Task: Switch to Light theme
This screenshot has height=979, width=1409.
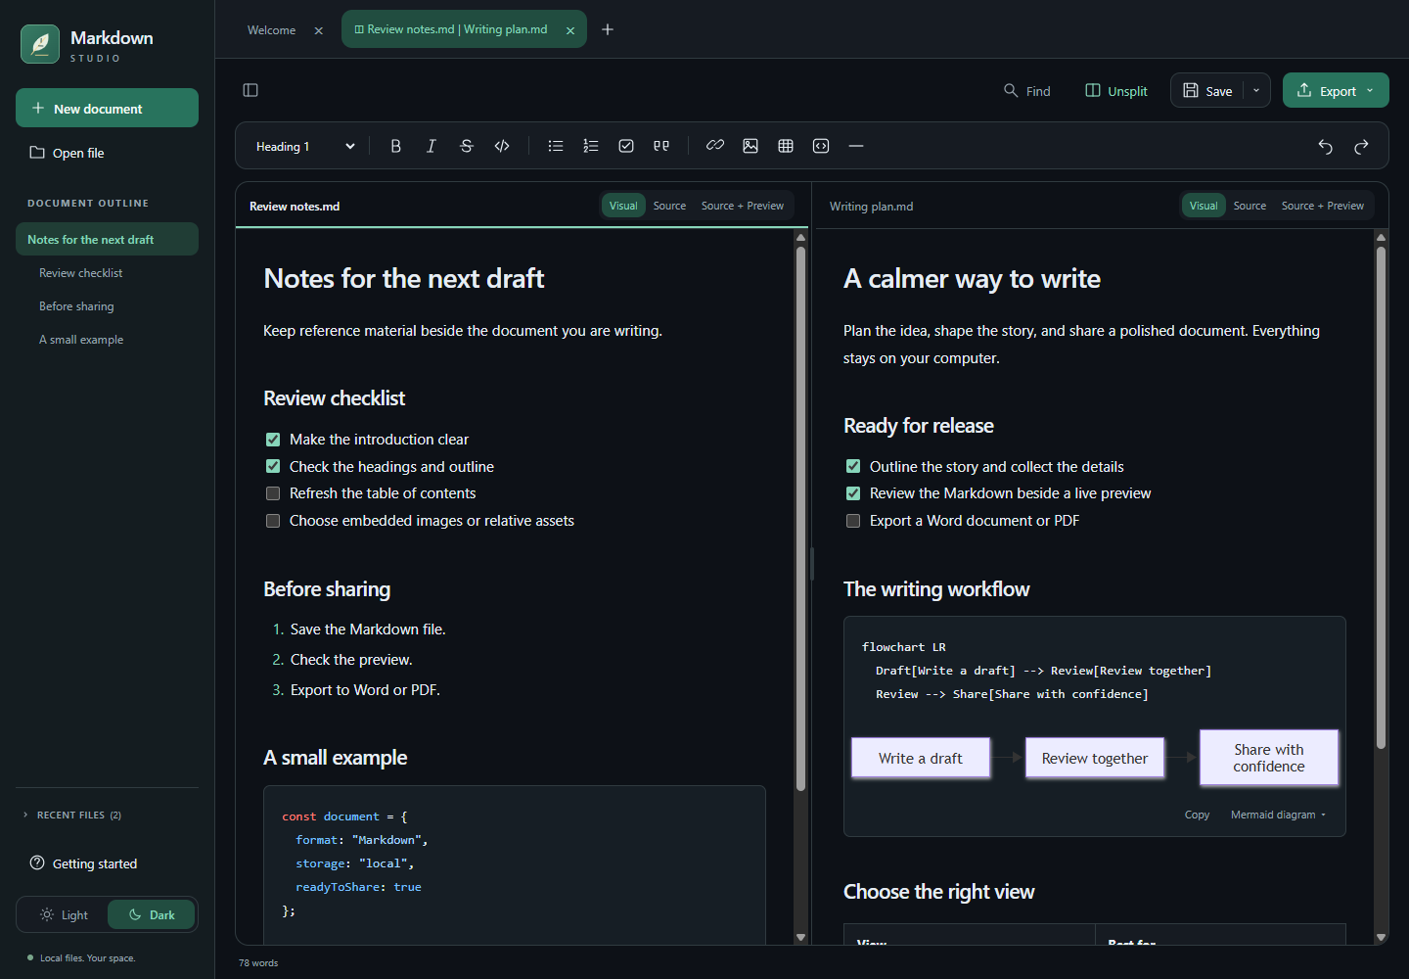Action: coord(64,914)
